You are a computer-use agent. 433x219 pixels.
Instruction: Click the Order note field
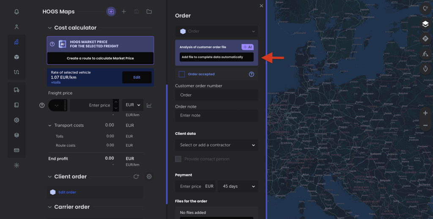[216, 115]
